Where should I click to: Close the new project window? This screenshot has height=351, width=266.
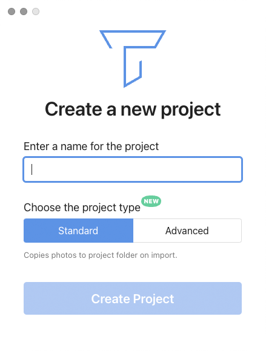(12, 11)
